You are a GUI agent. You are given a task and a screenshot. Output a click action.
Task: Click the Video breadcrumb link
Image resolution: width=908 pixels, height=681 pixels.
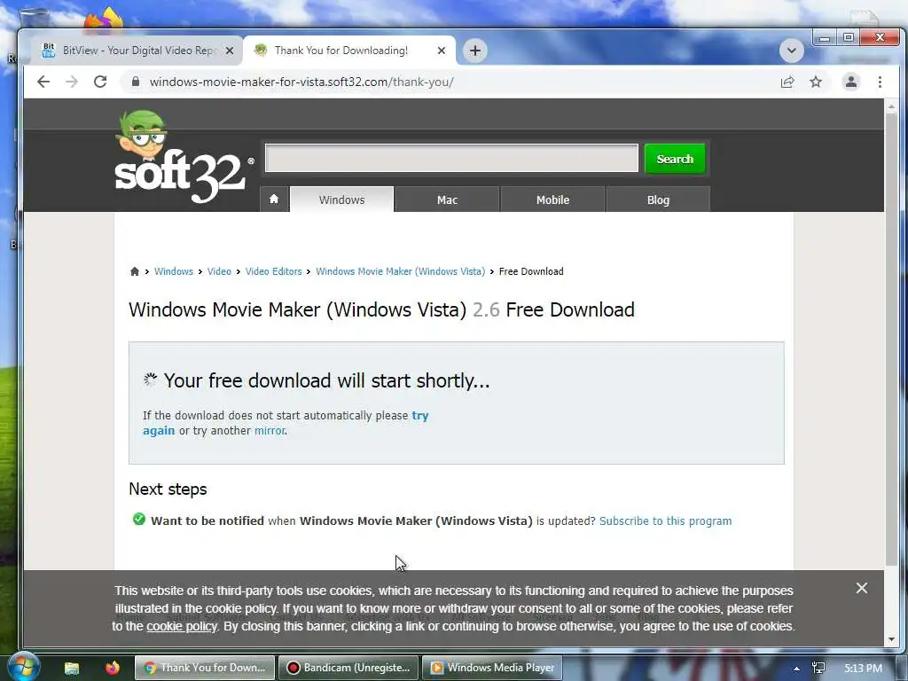coord(219,271)
